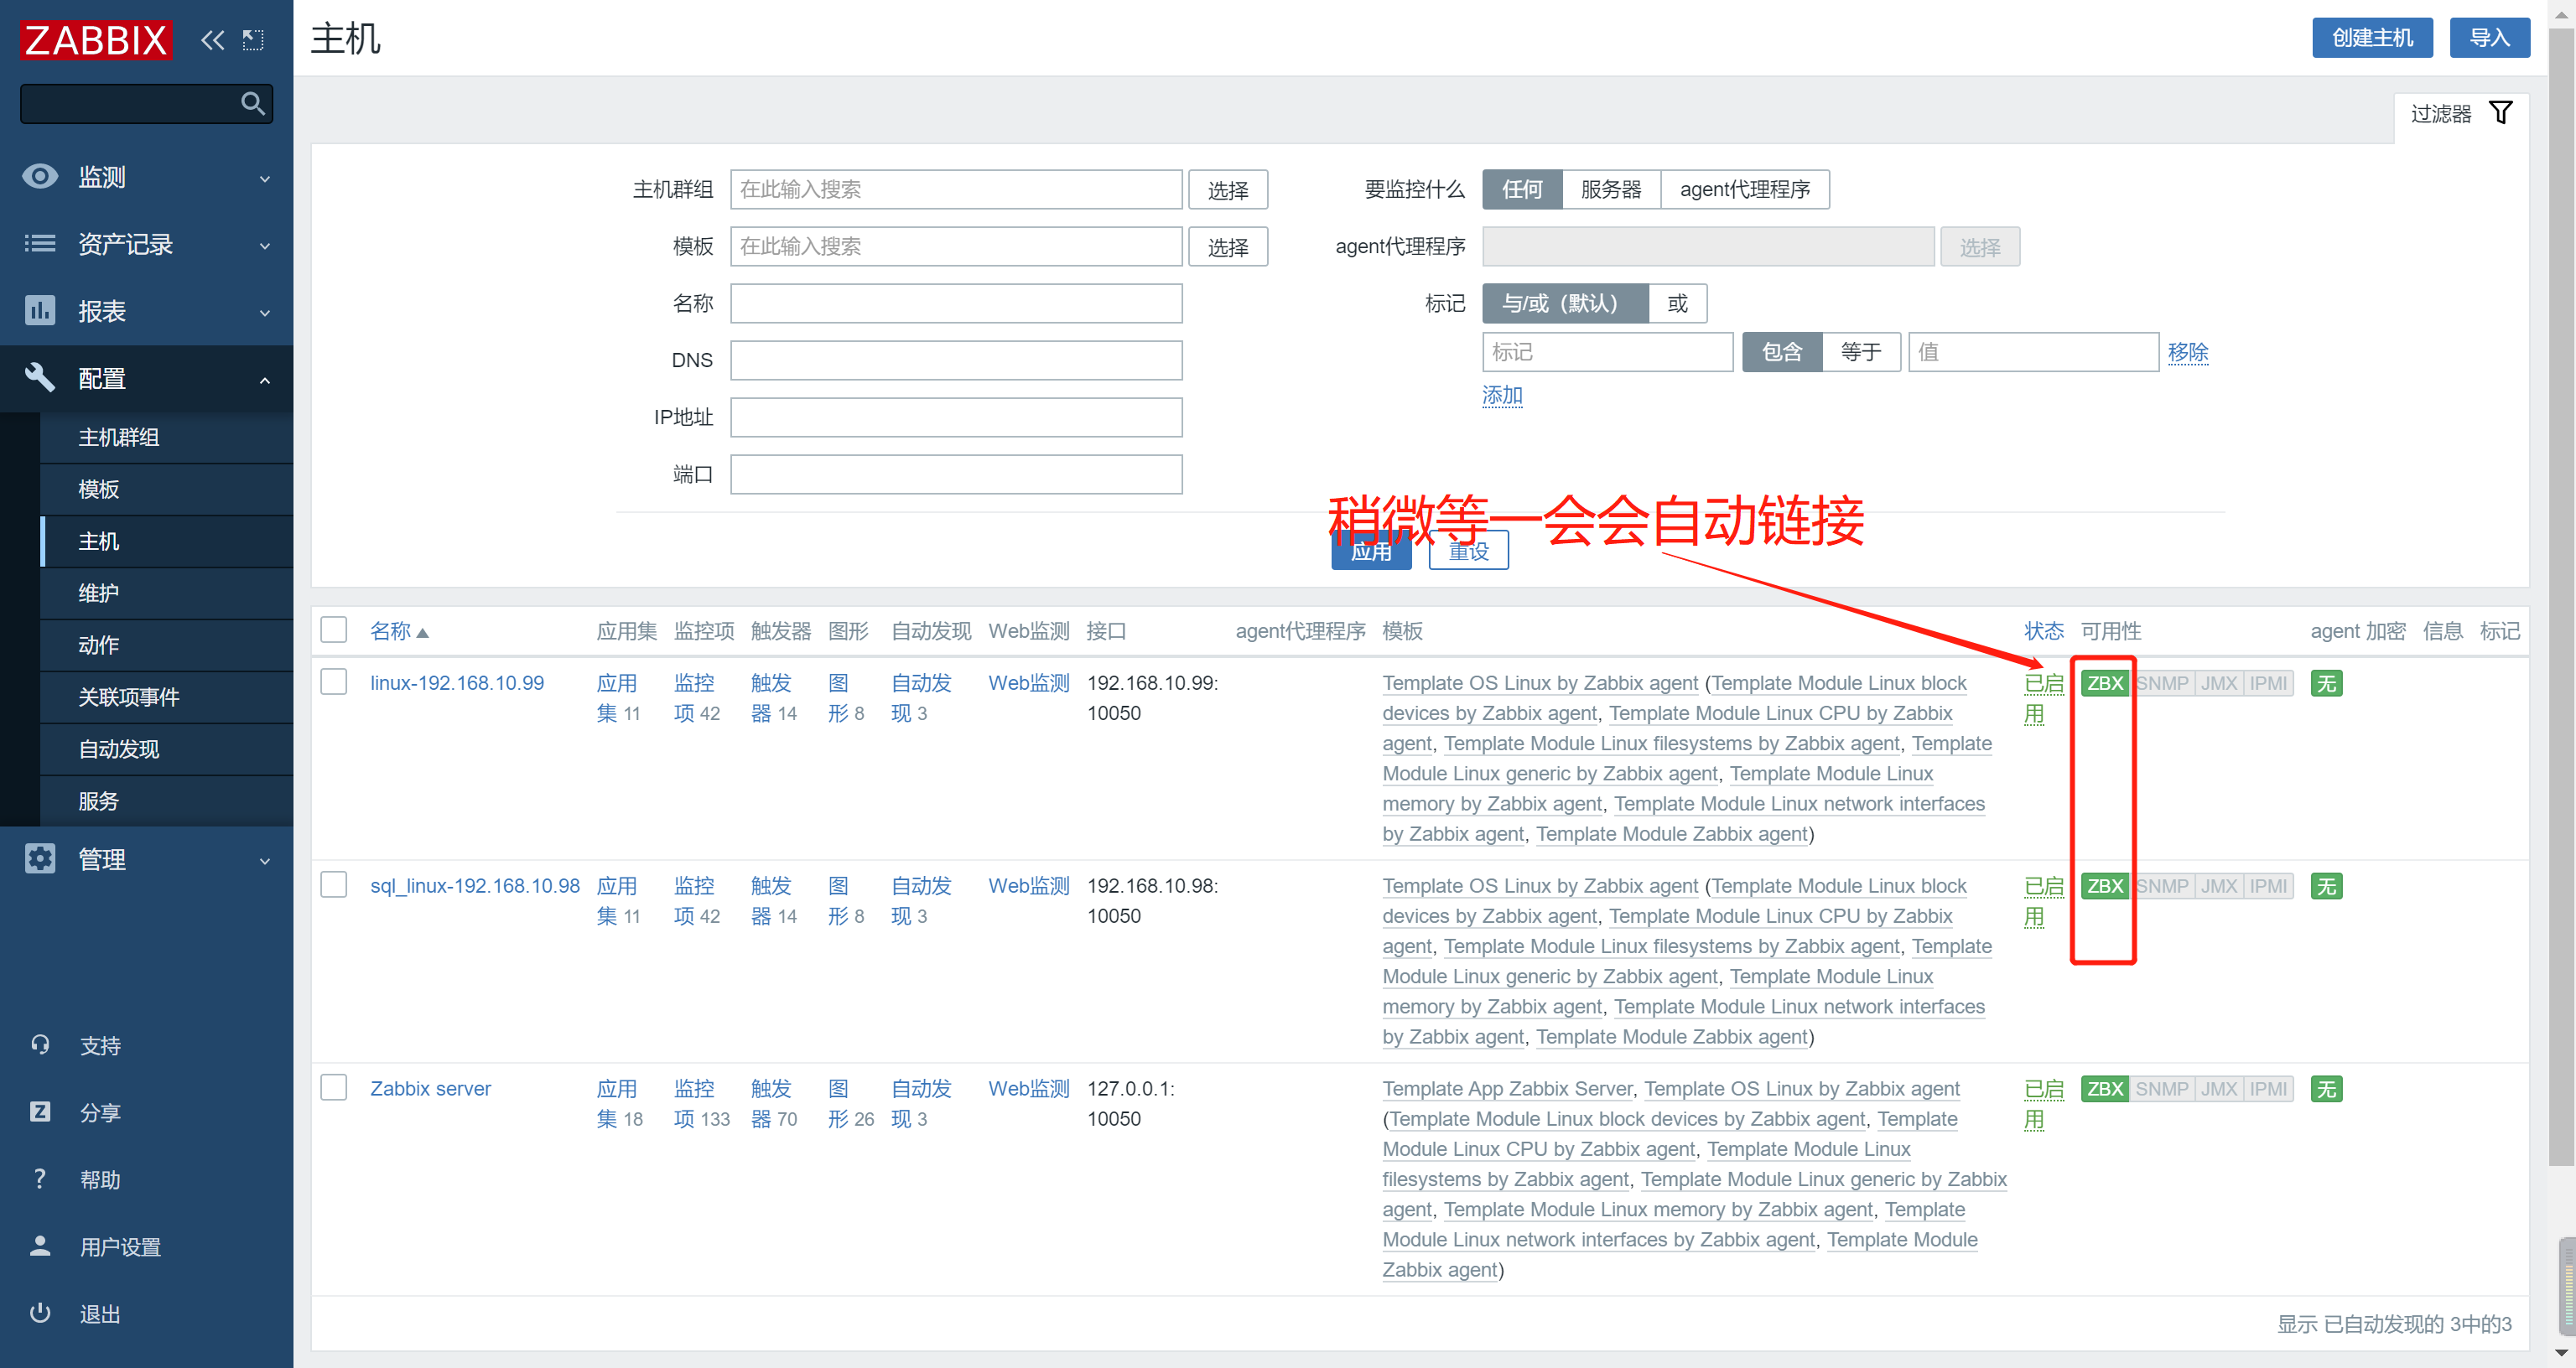Collapse the sidebar with double-arrow icon

212,40
